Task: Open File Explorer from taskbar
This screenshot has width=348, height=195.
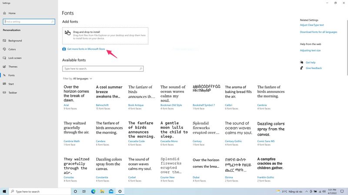Action: point(102,192)
